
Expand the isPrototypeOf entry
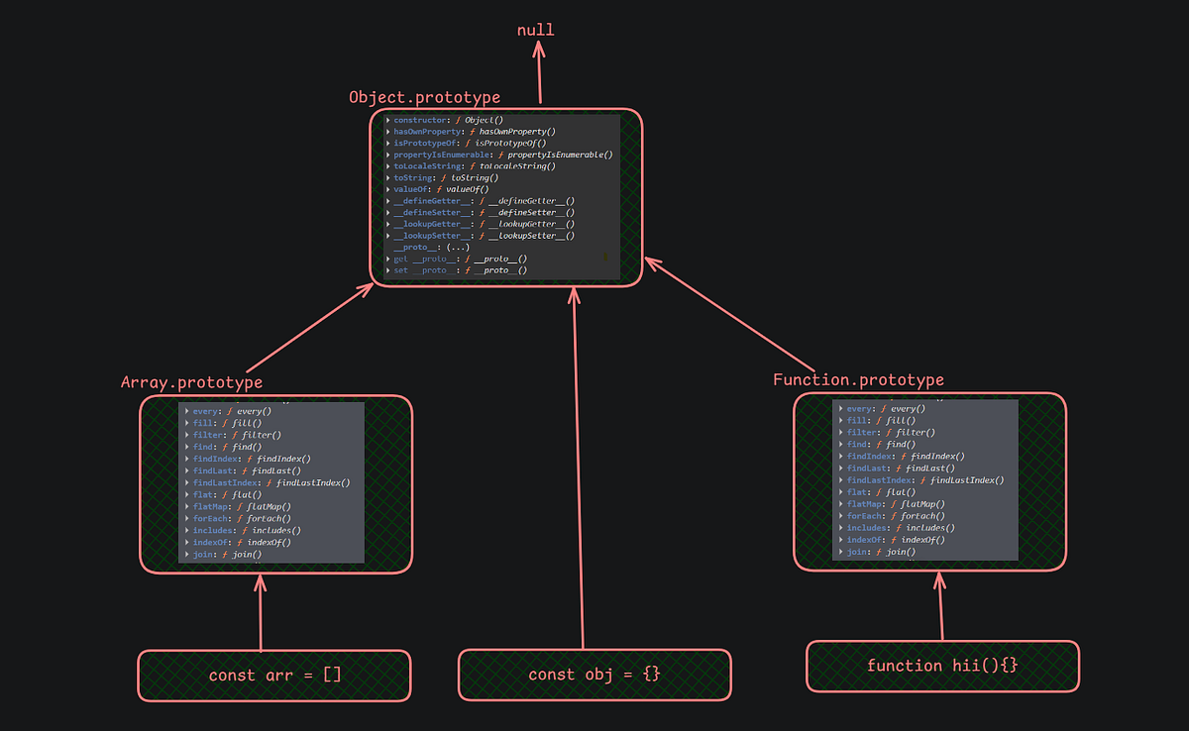[x=387, y=143]
